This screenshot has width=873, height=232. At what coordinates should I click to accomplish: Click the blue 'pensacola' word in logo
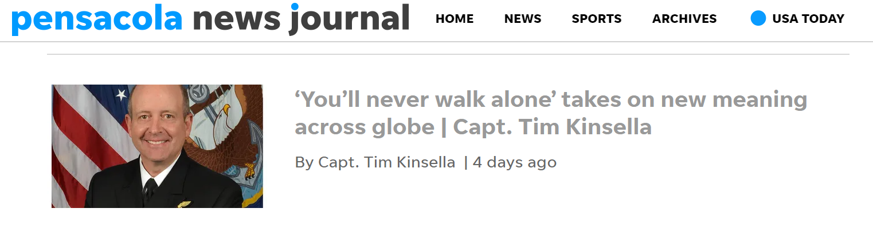[x=97, y=19]
